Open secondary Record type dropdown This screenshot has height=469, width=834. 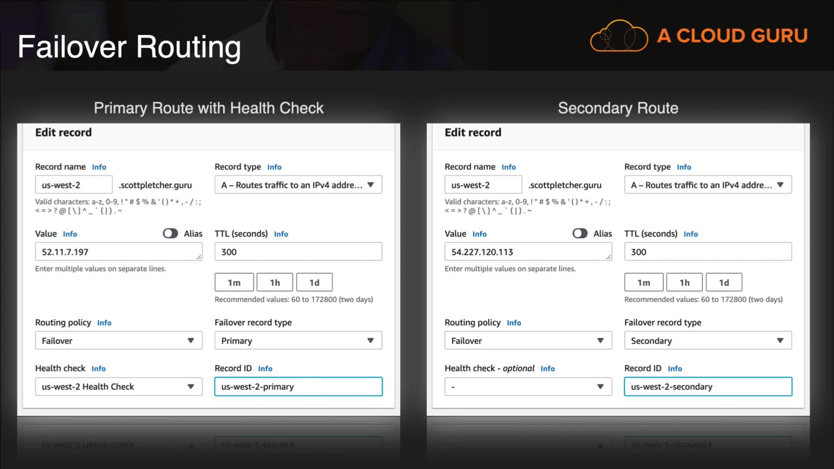click(708, 185)
